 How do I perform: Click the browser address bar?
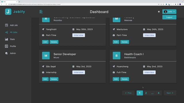point(82,4)
